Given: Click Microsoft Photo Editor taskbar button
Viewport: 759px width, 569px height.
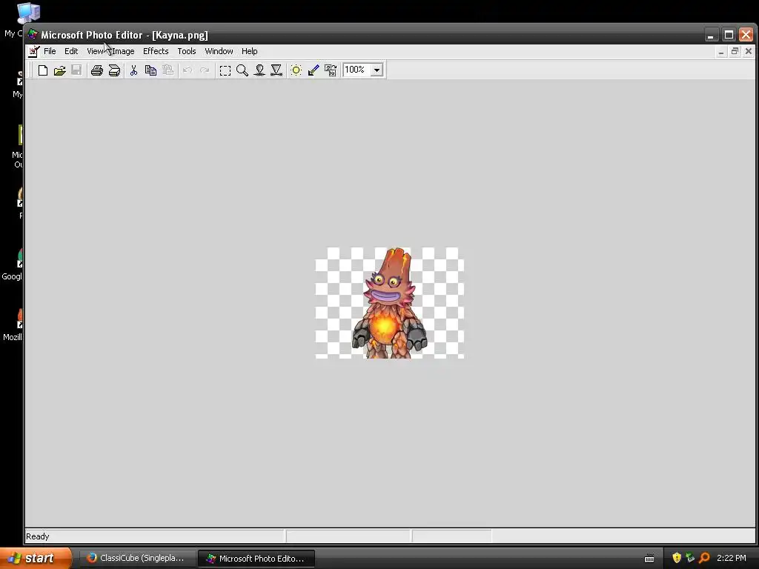Looking at the screenshot, I should [256, 558].
